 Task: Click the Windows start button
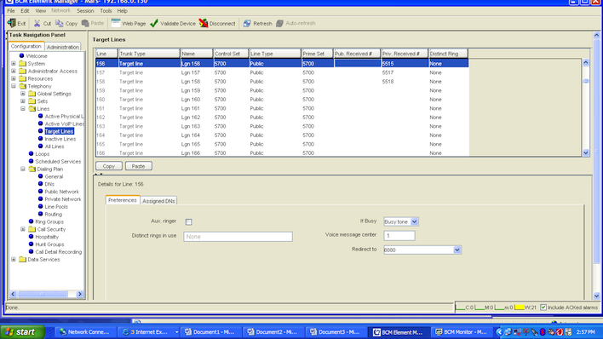(x=22, y=332)
